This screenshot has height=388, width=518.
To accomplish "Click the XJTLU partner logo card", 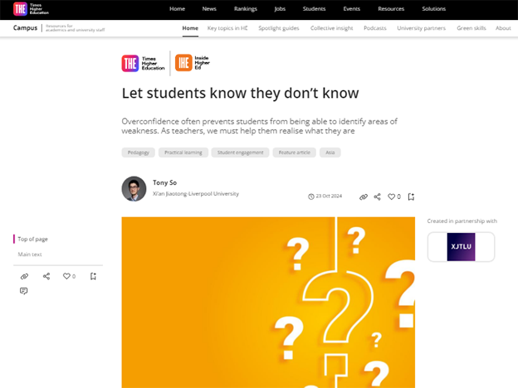I will 461,247.
